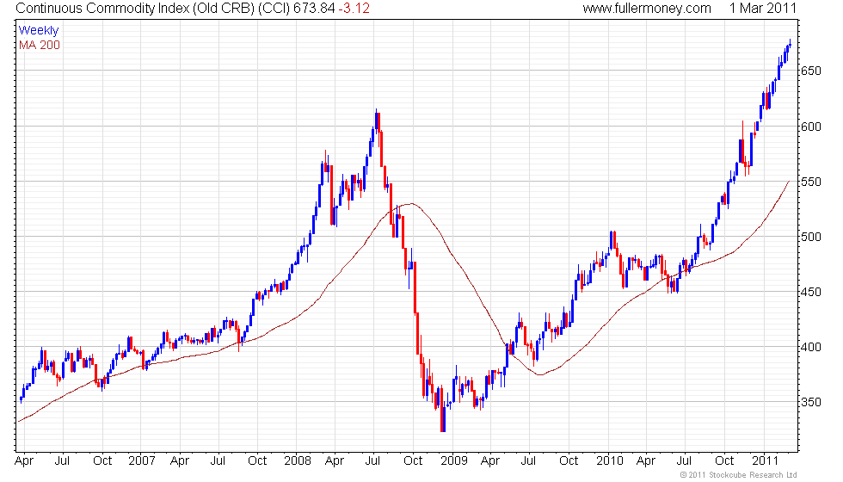This screenshot has height=482, width=843.
Task: Click the 650 price axis label
Action: pos(811,71)
